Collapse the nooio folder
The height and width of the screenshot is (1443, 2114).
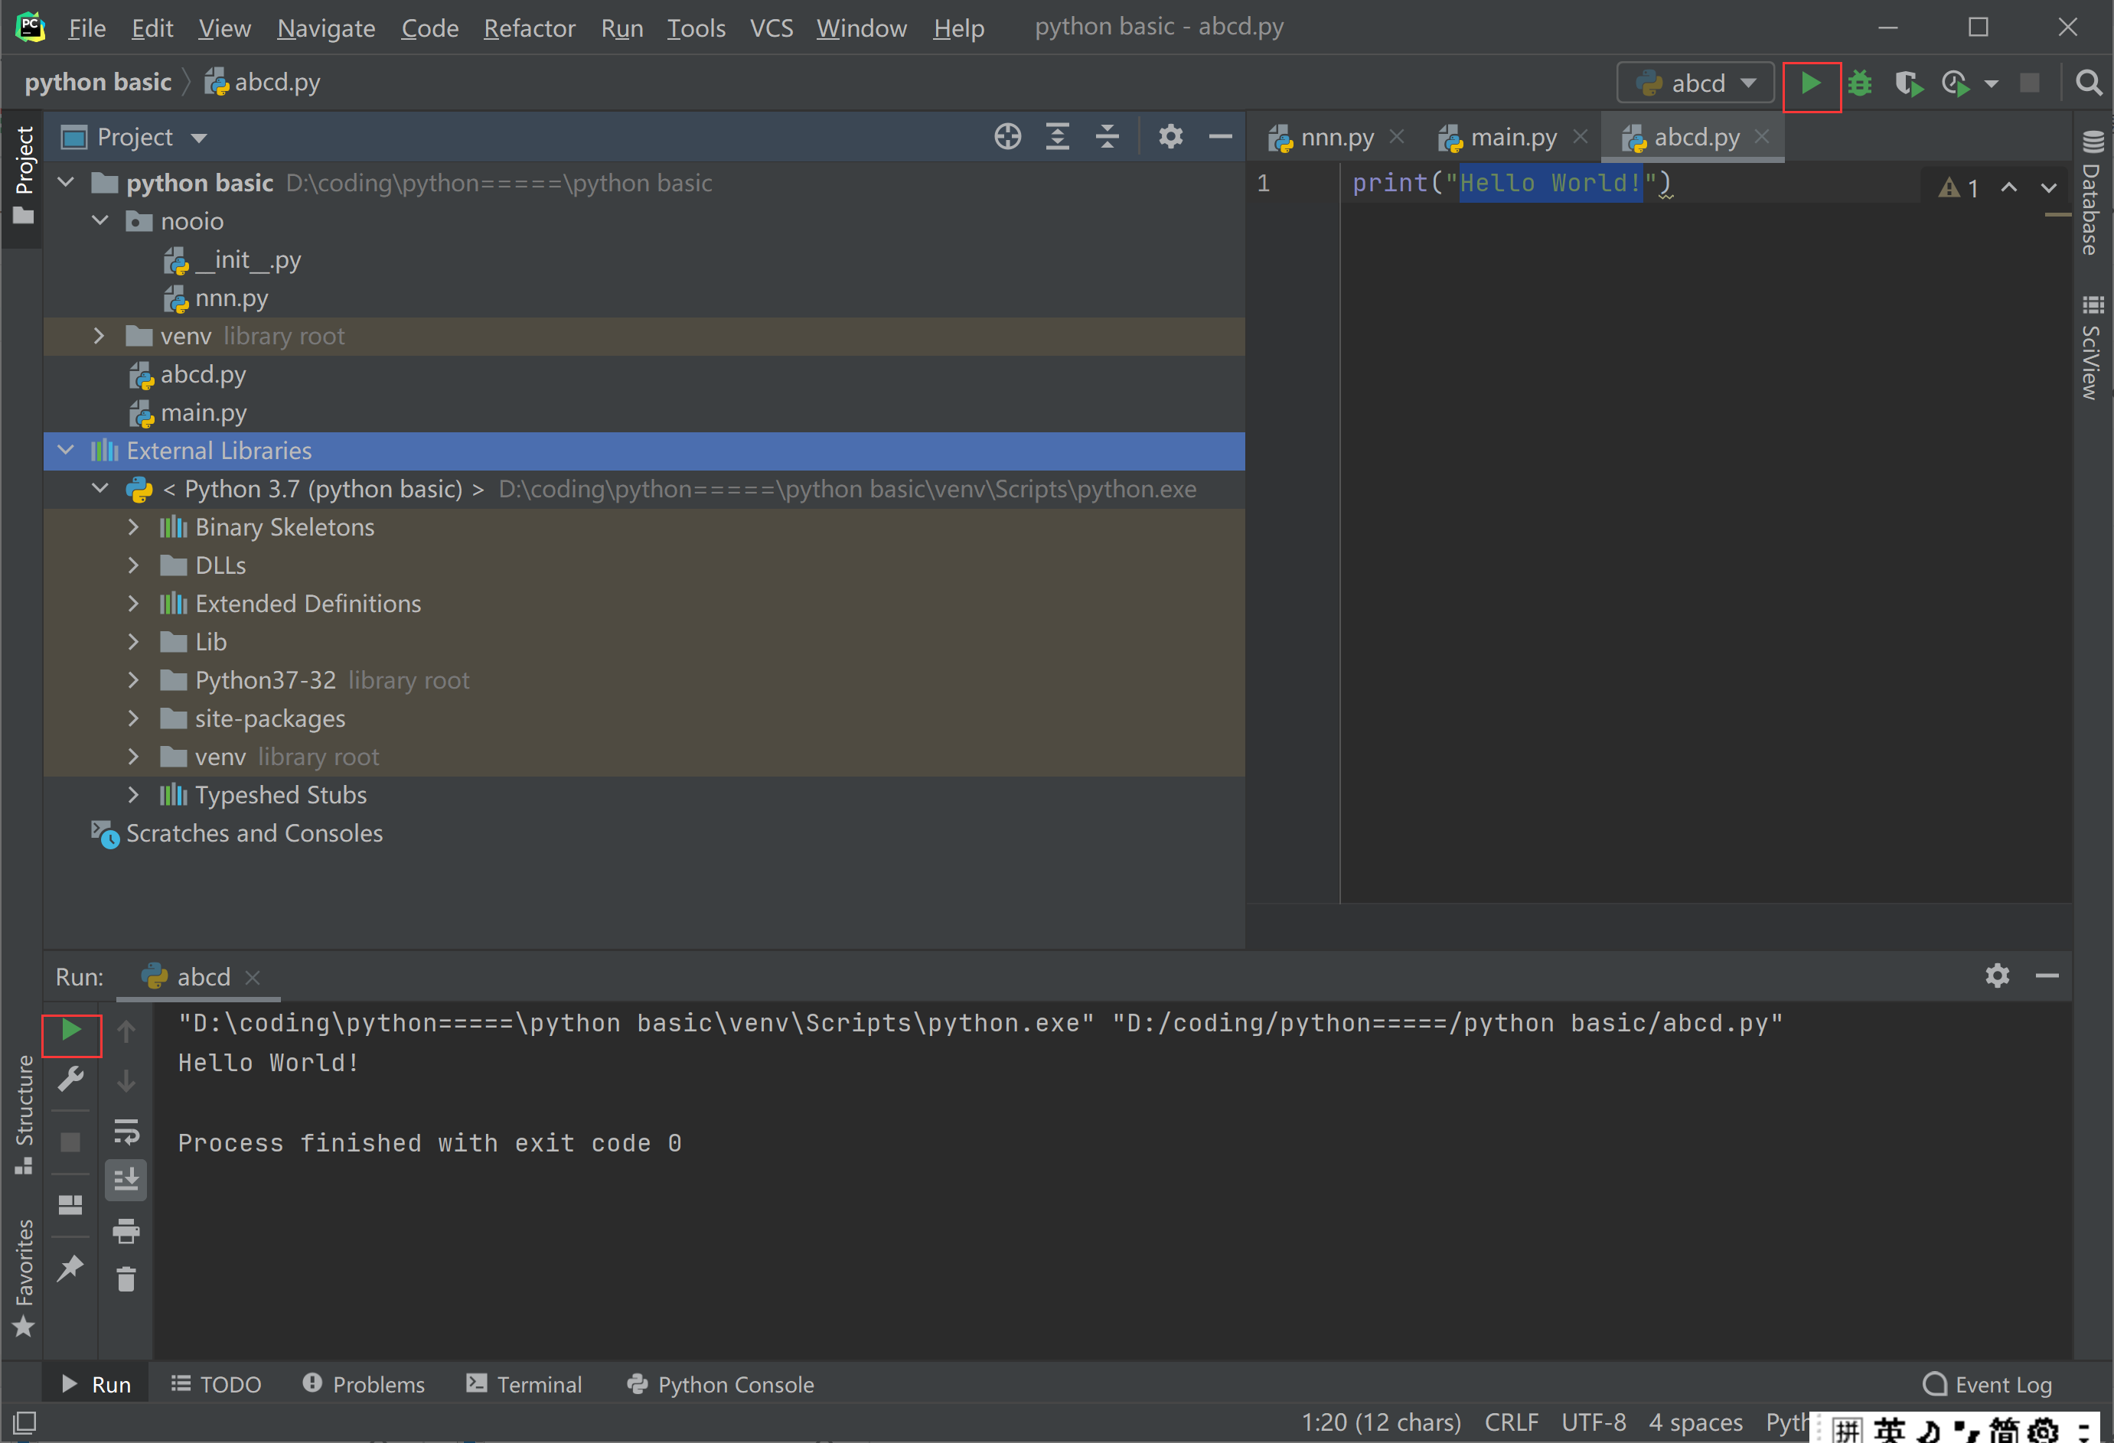[100, 221]
